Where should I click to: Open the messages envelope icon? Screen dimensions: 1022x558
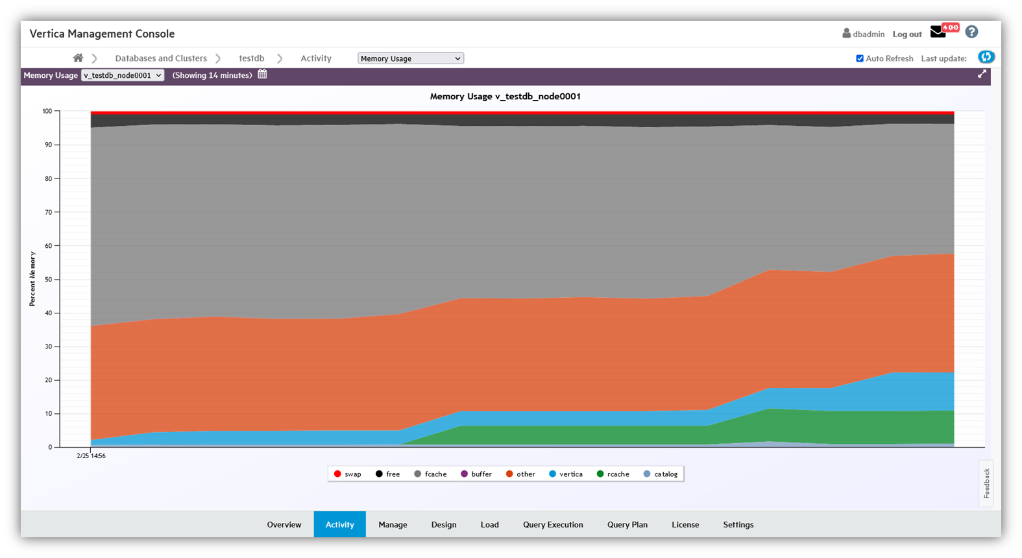point(938,32)
